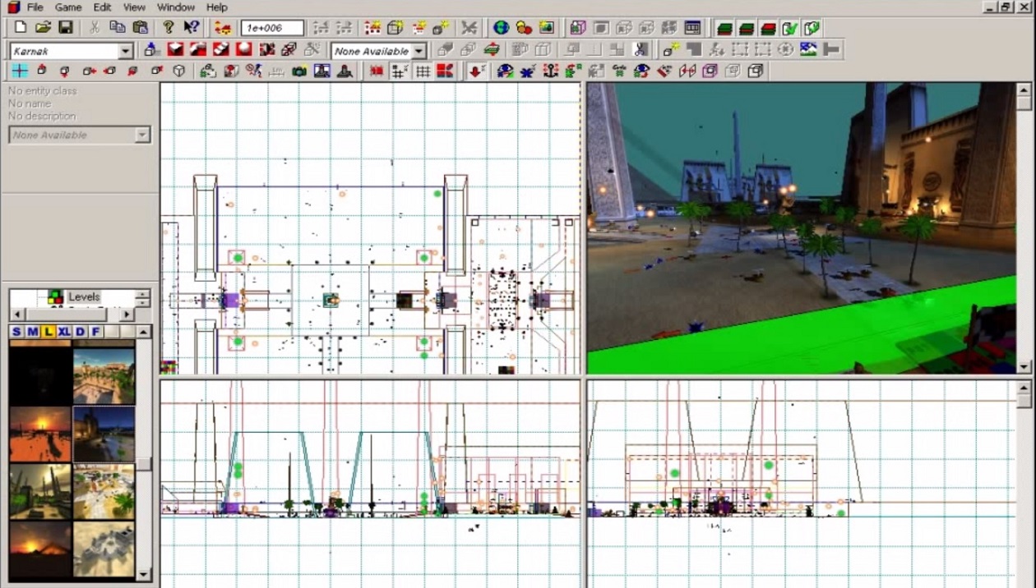
Task: Click the thumbnail browser vertical scrollbar handle
Action: point(144,464)
